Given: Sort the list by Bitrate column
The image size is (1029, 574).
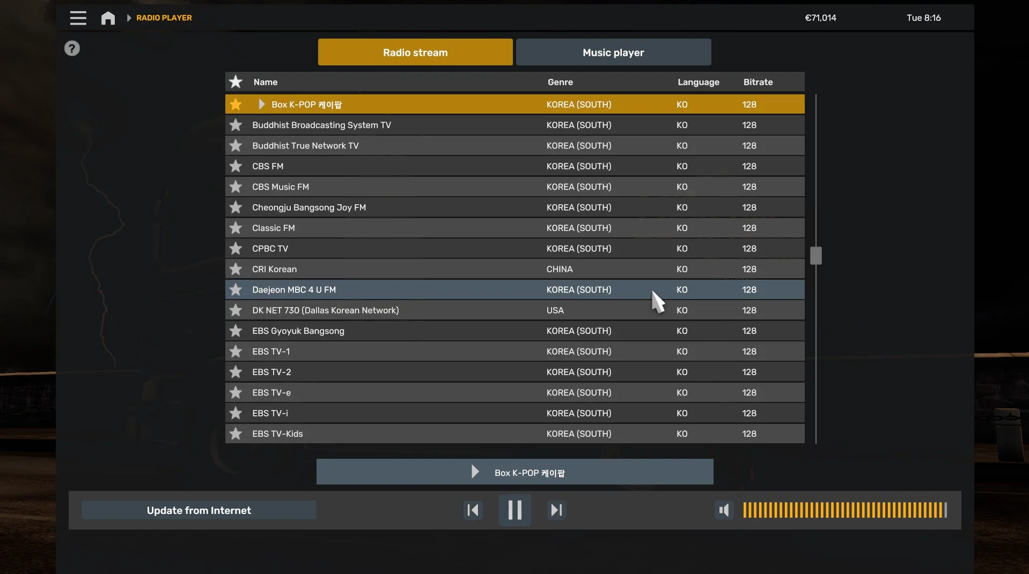Looking at the screenshot, I should pyautogui.click(x=758, y=82).
